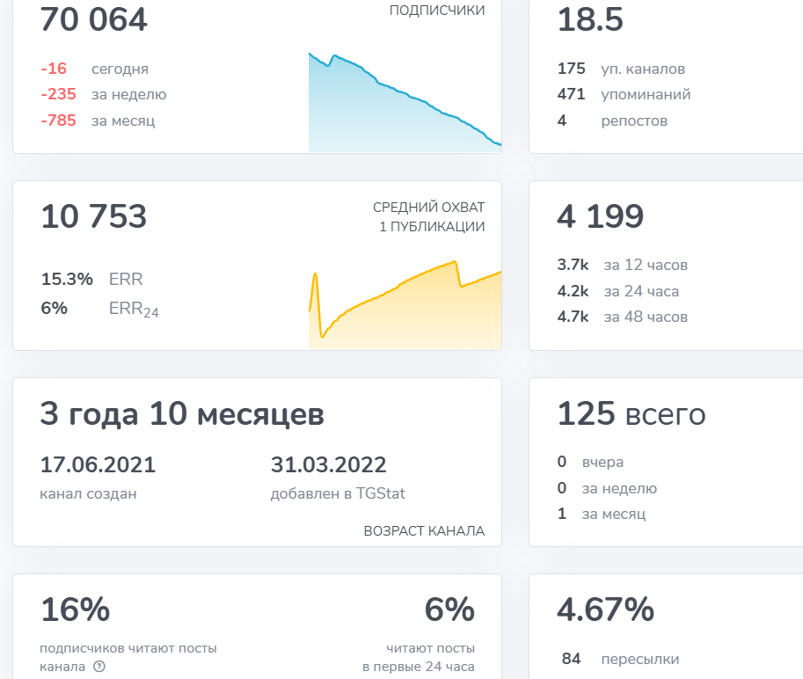
Task: Click the '471' mentions count
Action: coord(571,94)
